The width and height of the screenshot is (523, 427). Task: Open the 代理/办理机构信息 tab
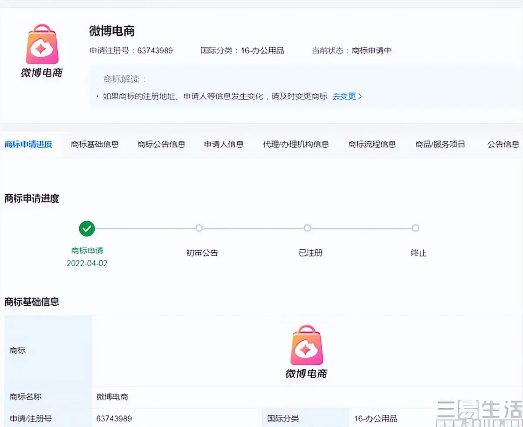pyautogui.click(x=296, y=144)
